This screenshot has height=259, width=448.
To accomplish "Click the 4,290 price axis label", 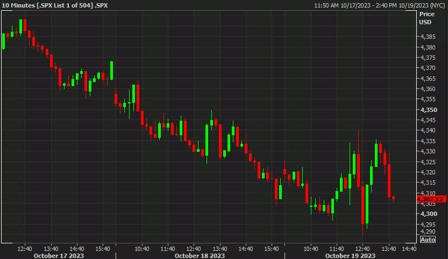I will click(428, 232).
